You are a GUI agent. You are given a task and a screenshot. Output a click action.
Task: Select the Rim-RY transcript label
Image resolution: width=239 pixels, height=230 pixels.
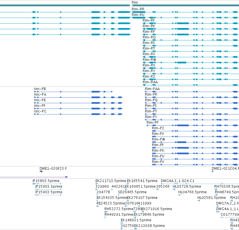click(149, 71)
